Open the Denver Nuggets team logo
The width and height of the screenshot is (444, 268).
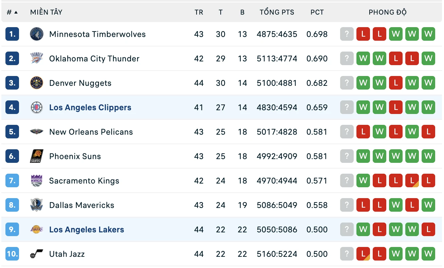tap(37, 83)
